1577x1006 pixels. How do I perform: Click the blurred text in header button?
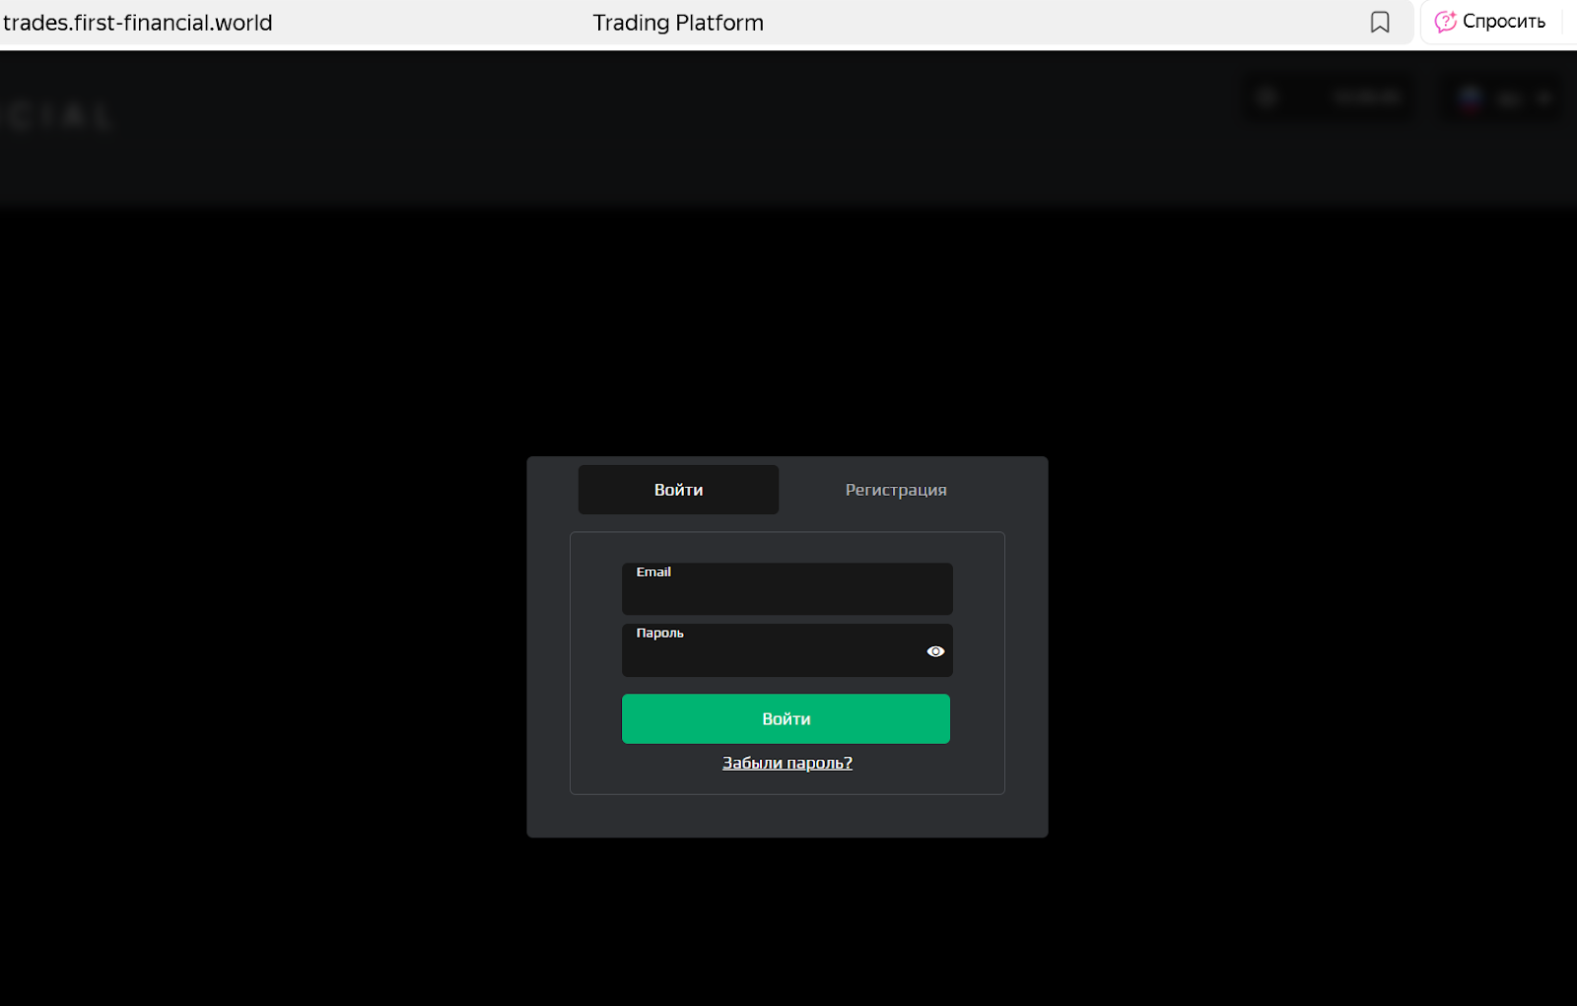(x=1366, y=98)
